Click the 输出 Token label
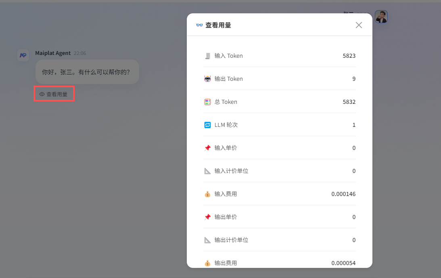 point(229,79)
